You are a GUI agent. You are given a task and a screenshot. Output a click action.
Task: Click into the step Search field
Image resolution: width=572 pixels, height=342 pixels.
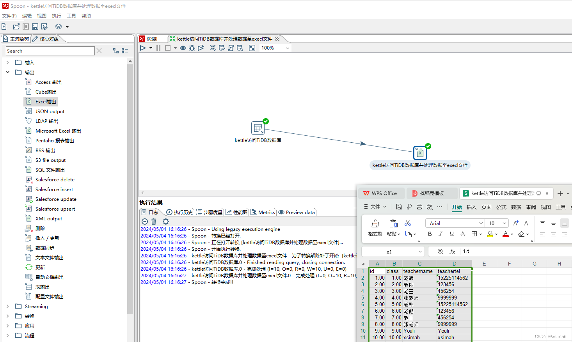[50, 51]
